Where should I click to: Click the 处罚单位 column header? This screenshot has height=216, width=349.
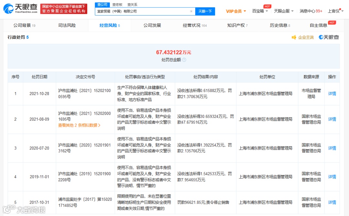[267, 77]
